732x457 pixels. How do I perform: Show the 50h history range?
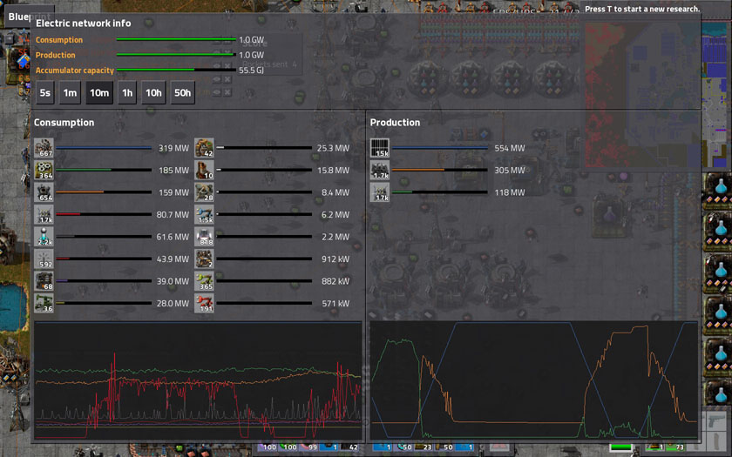[x=182, y=93]
